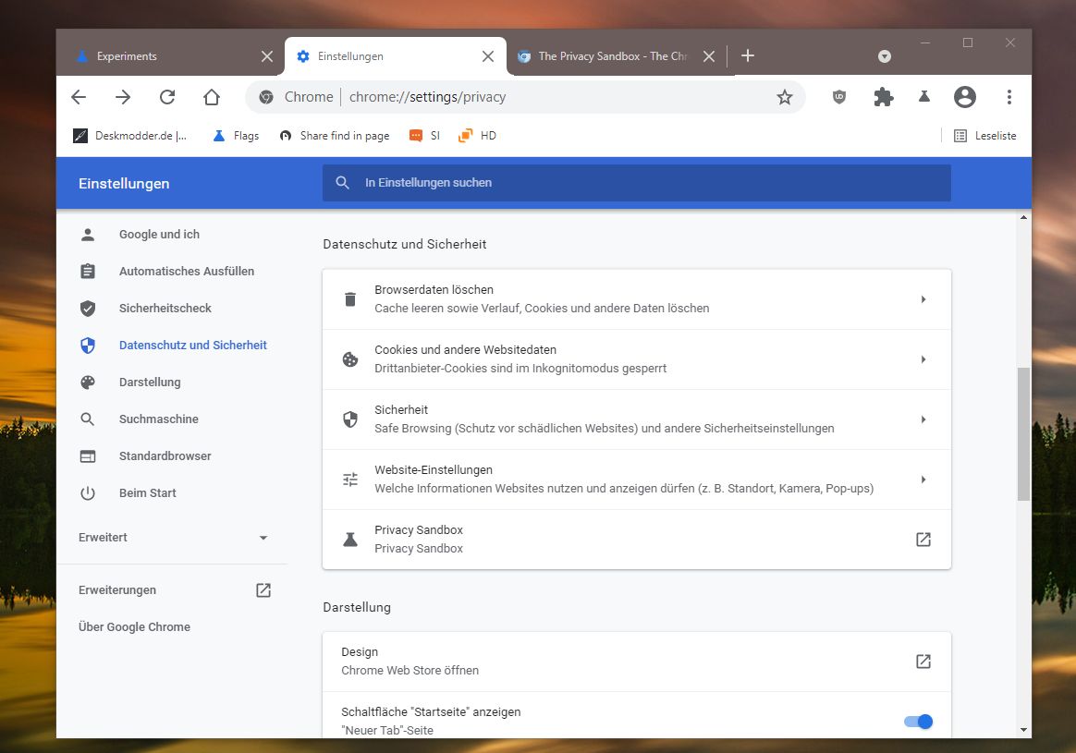Click the tab search dropdown arrow
Viewport: 1076px width, 753px height.
point(885,56)
